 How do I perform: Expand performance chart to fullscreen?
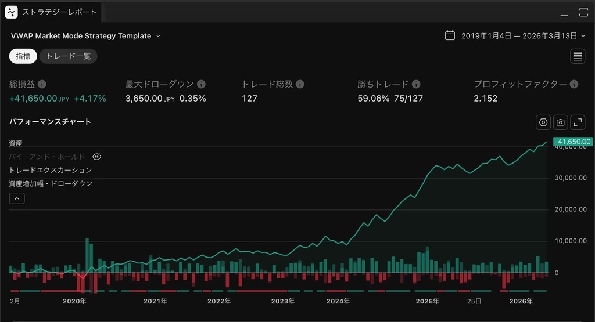coord(578,122)
